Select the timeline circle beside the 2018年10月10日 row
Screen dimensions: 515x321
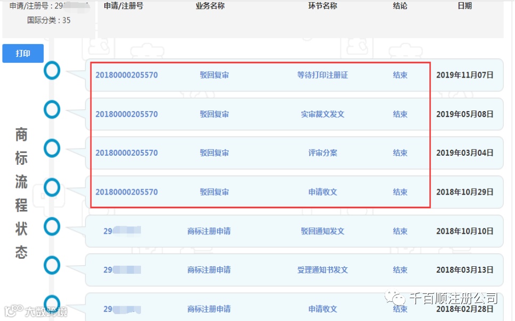point(52,226)
